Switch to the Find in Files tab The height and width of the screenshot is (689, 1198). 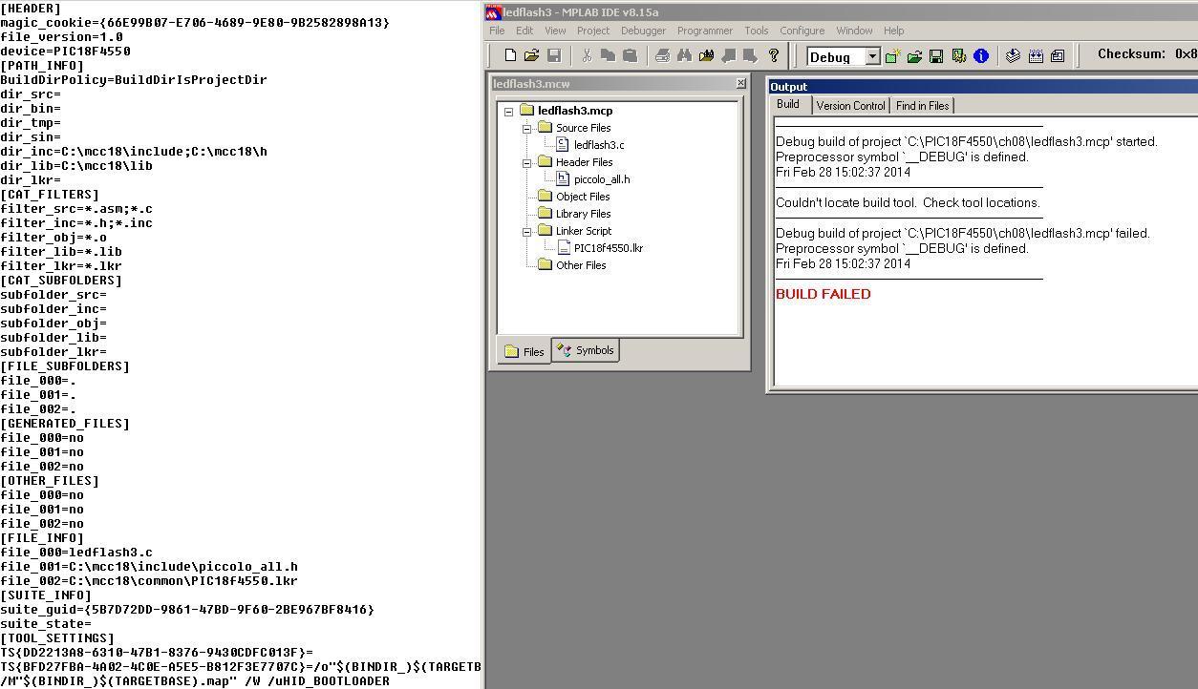tap(923, 106)
